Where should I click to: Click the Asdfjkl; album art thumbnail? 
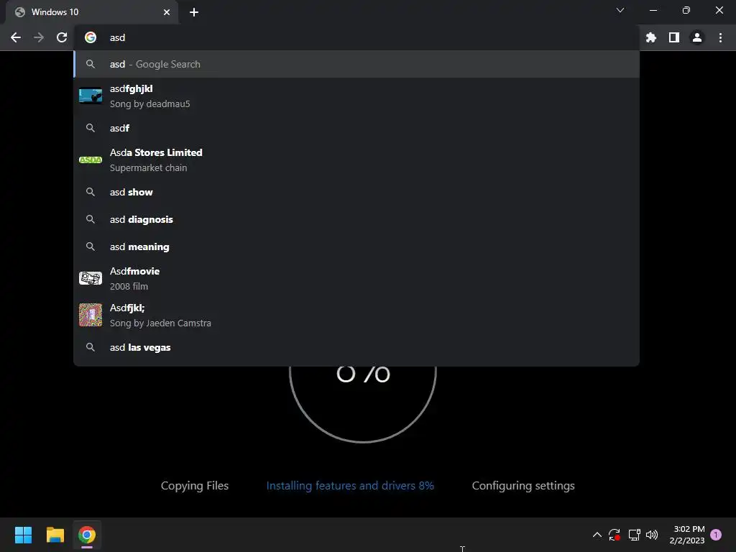(x=91, y=315)
